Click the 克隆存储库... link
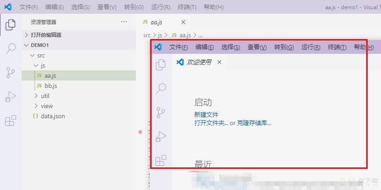The height and width of the screenshot is (190, 381). 254,123
